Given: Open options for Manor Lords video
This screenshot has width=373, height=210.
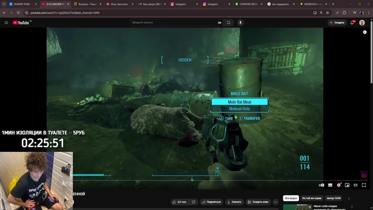Looking at the screenshot, I should (352, 206).
